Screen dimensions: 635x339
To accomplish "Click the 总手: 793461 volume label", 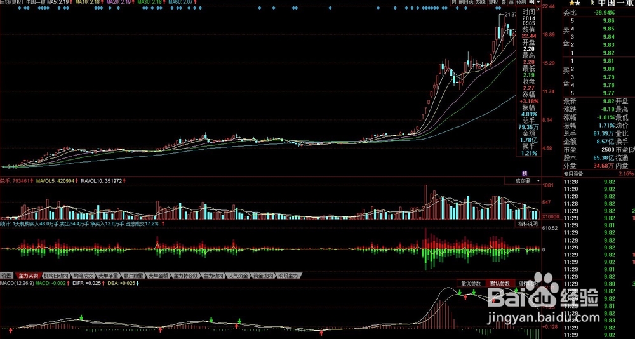I will (17, 181).
